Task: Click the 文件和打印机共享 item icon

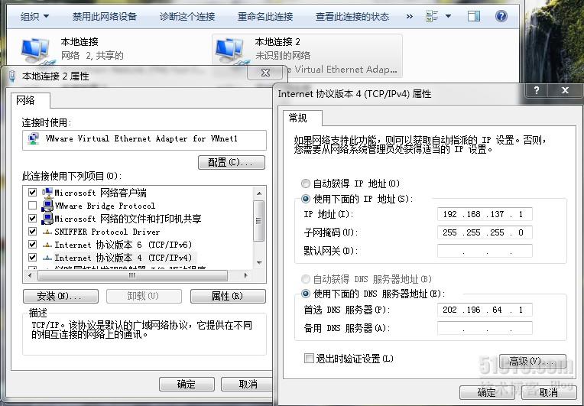Action: 47,218
